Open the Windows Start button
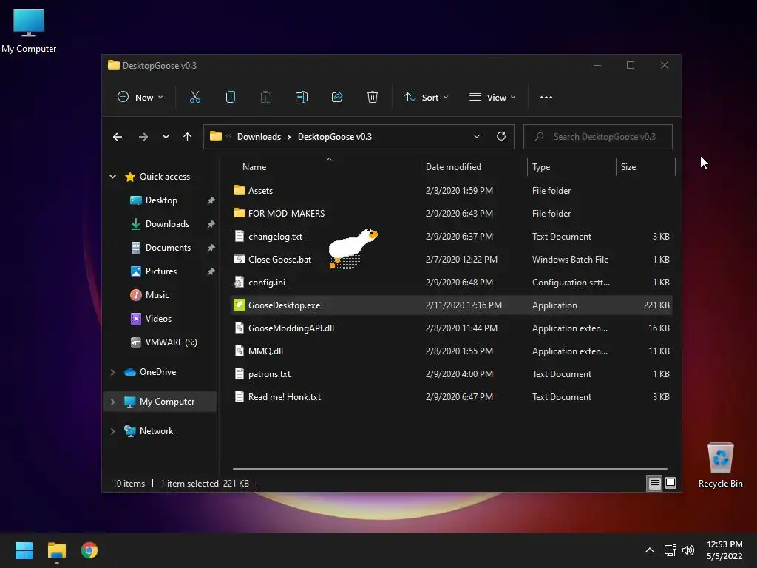 [x=24, y=550]
